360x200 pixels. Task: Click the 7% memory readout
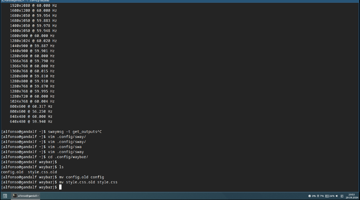(x=322, y=196)
